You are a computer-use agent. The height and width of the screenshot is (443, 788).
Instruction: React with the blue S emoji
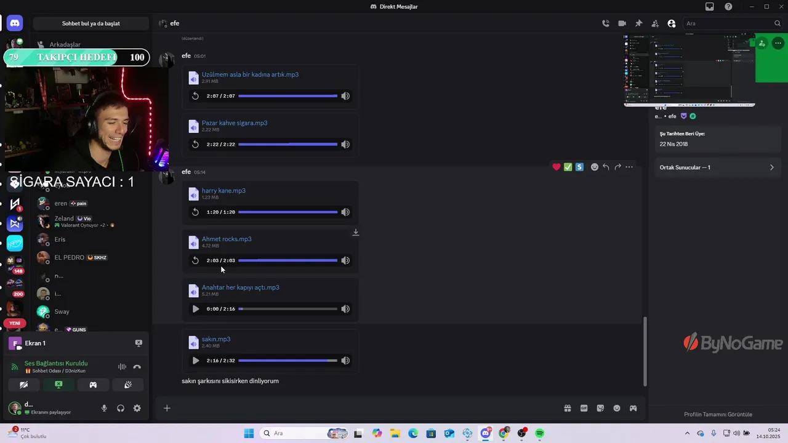579,167
